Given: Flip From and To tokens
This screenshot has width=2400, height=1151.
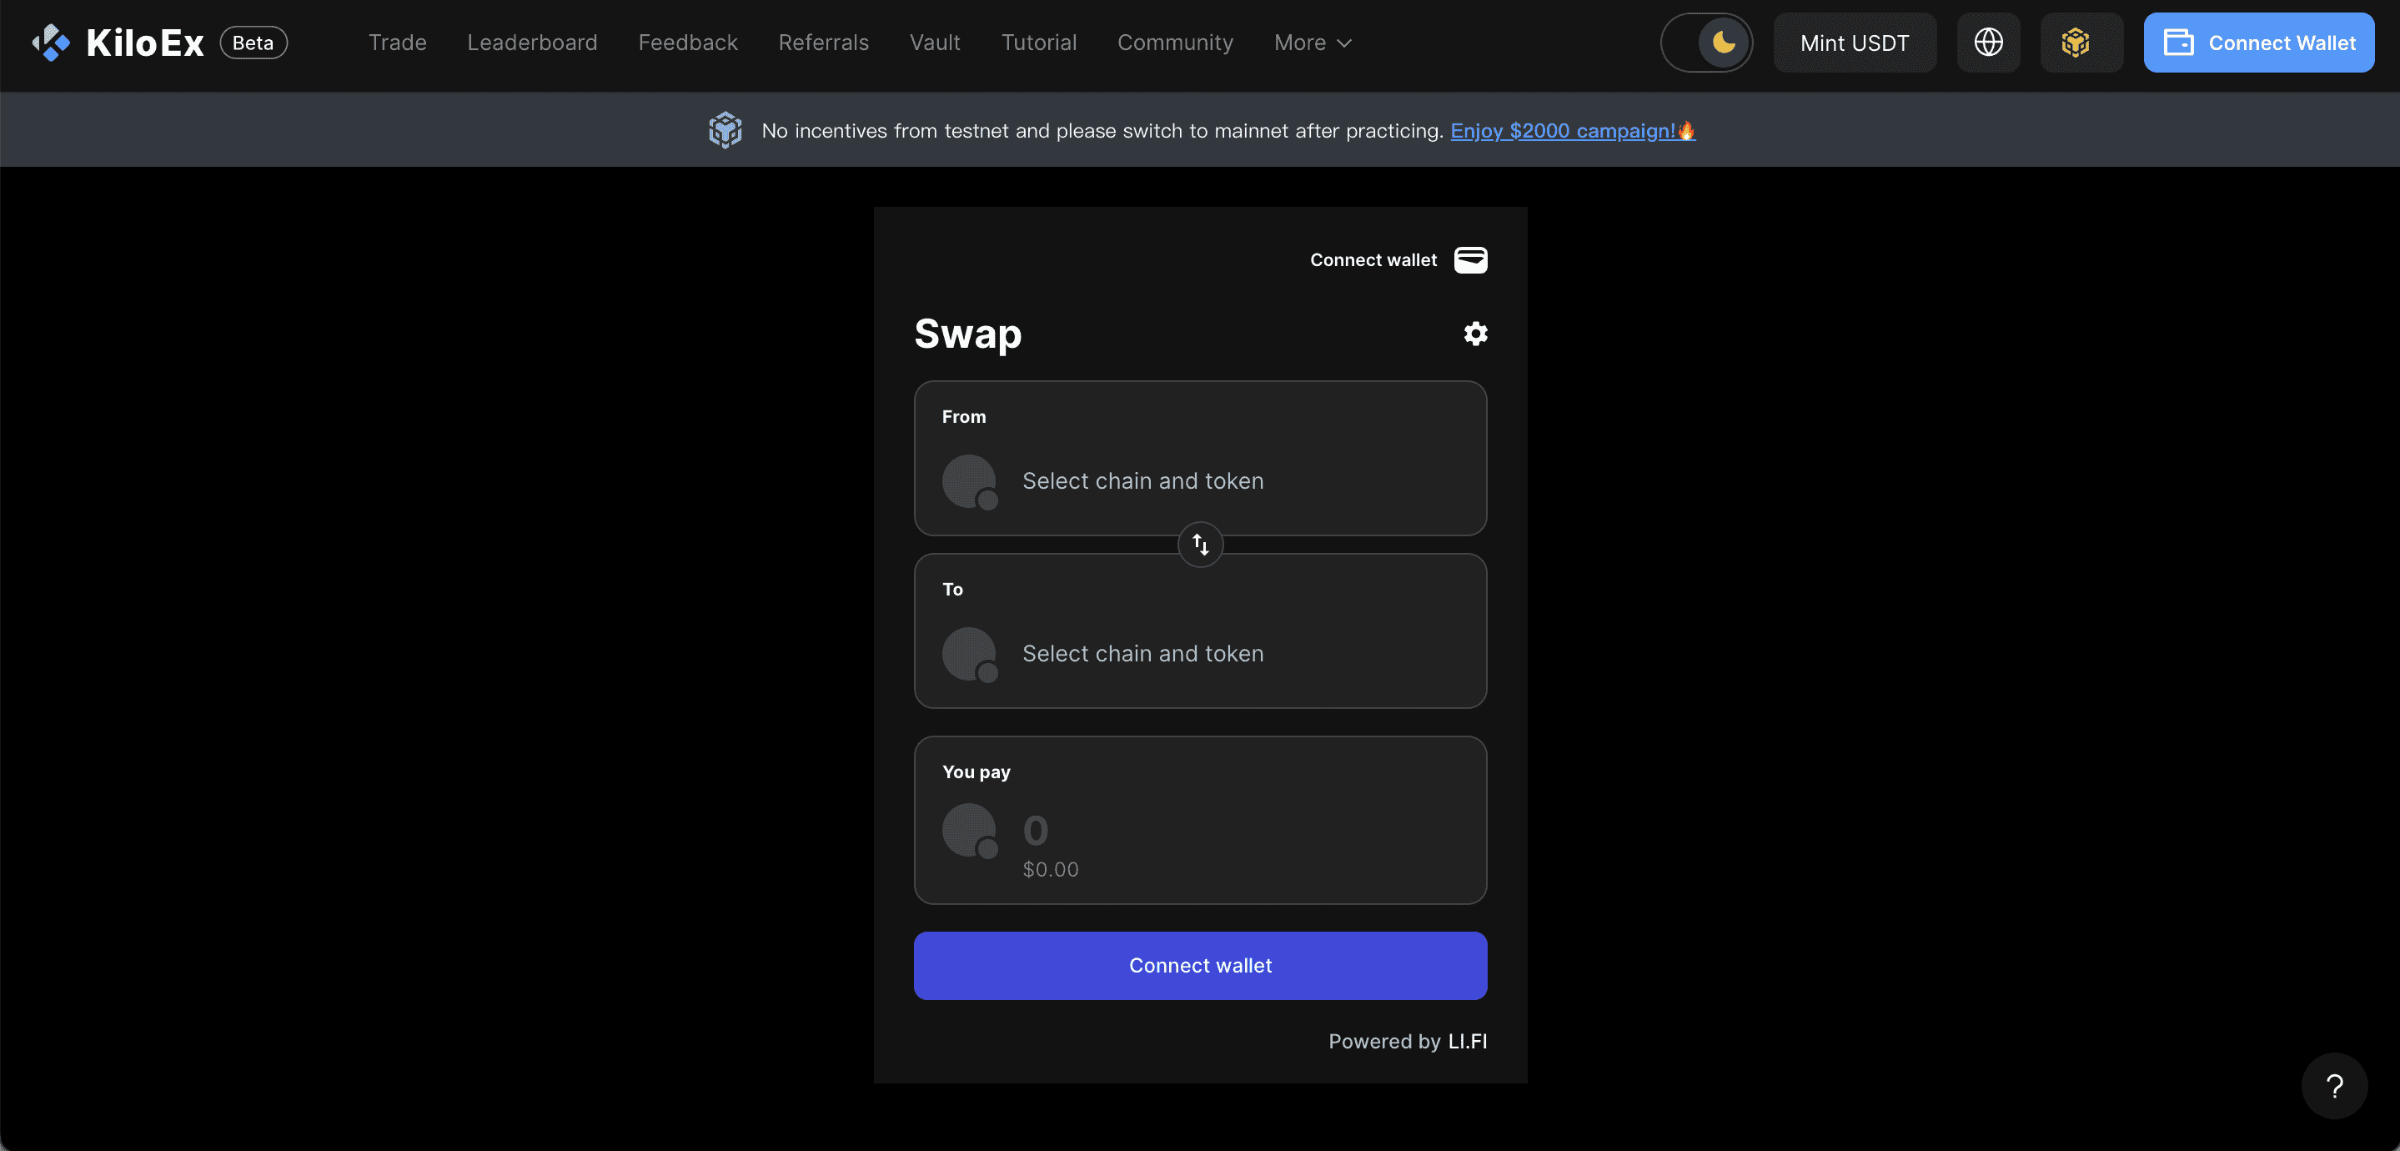Looking at the screenshot, I should pos(1200,545).
